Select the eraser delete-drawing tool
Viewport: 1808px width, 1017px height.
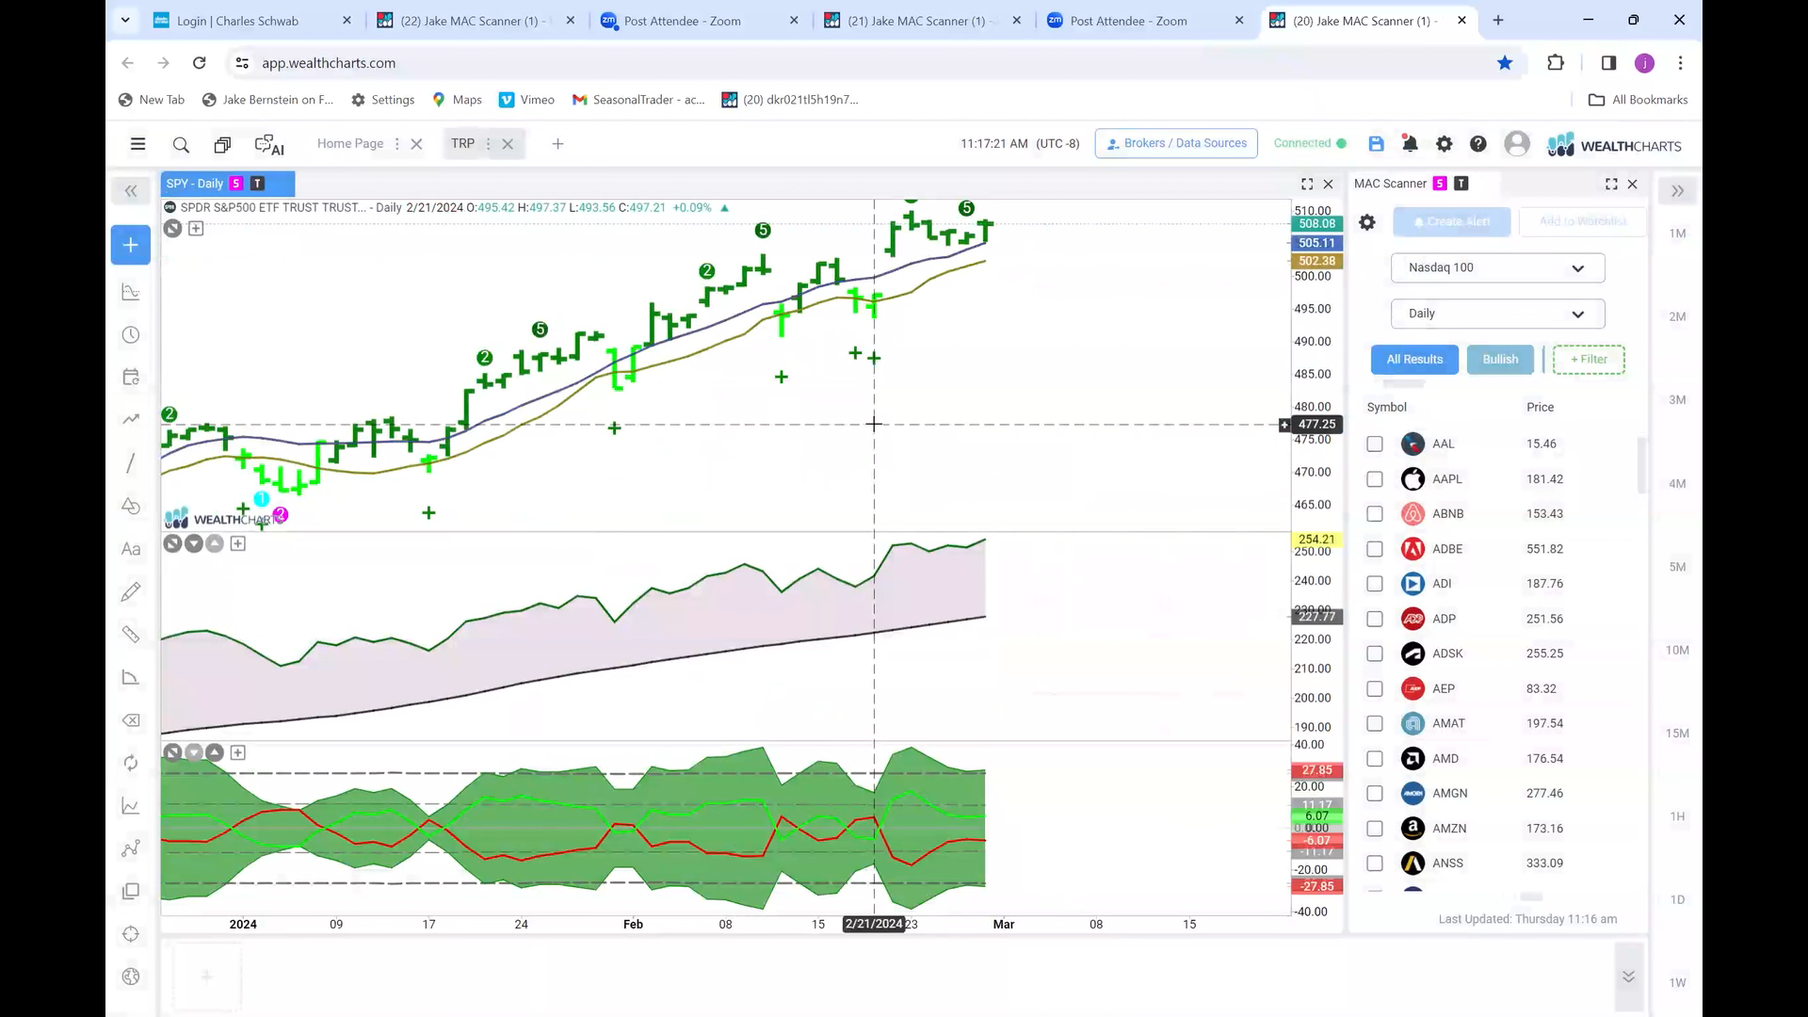pyautogui.click(x=131, y=720)
